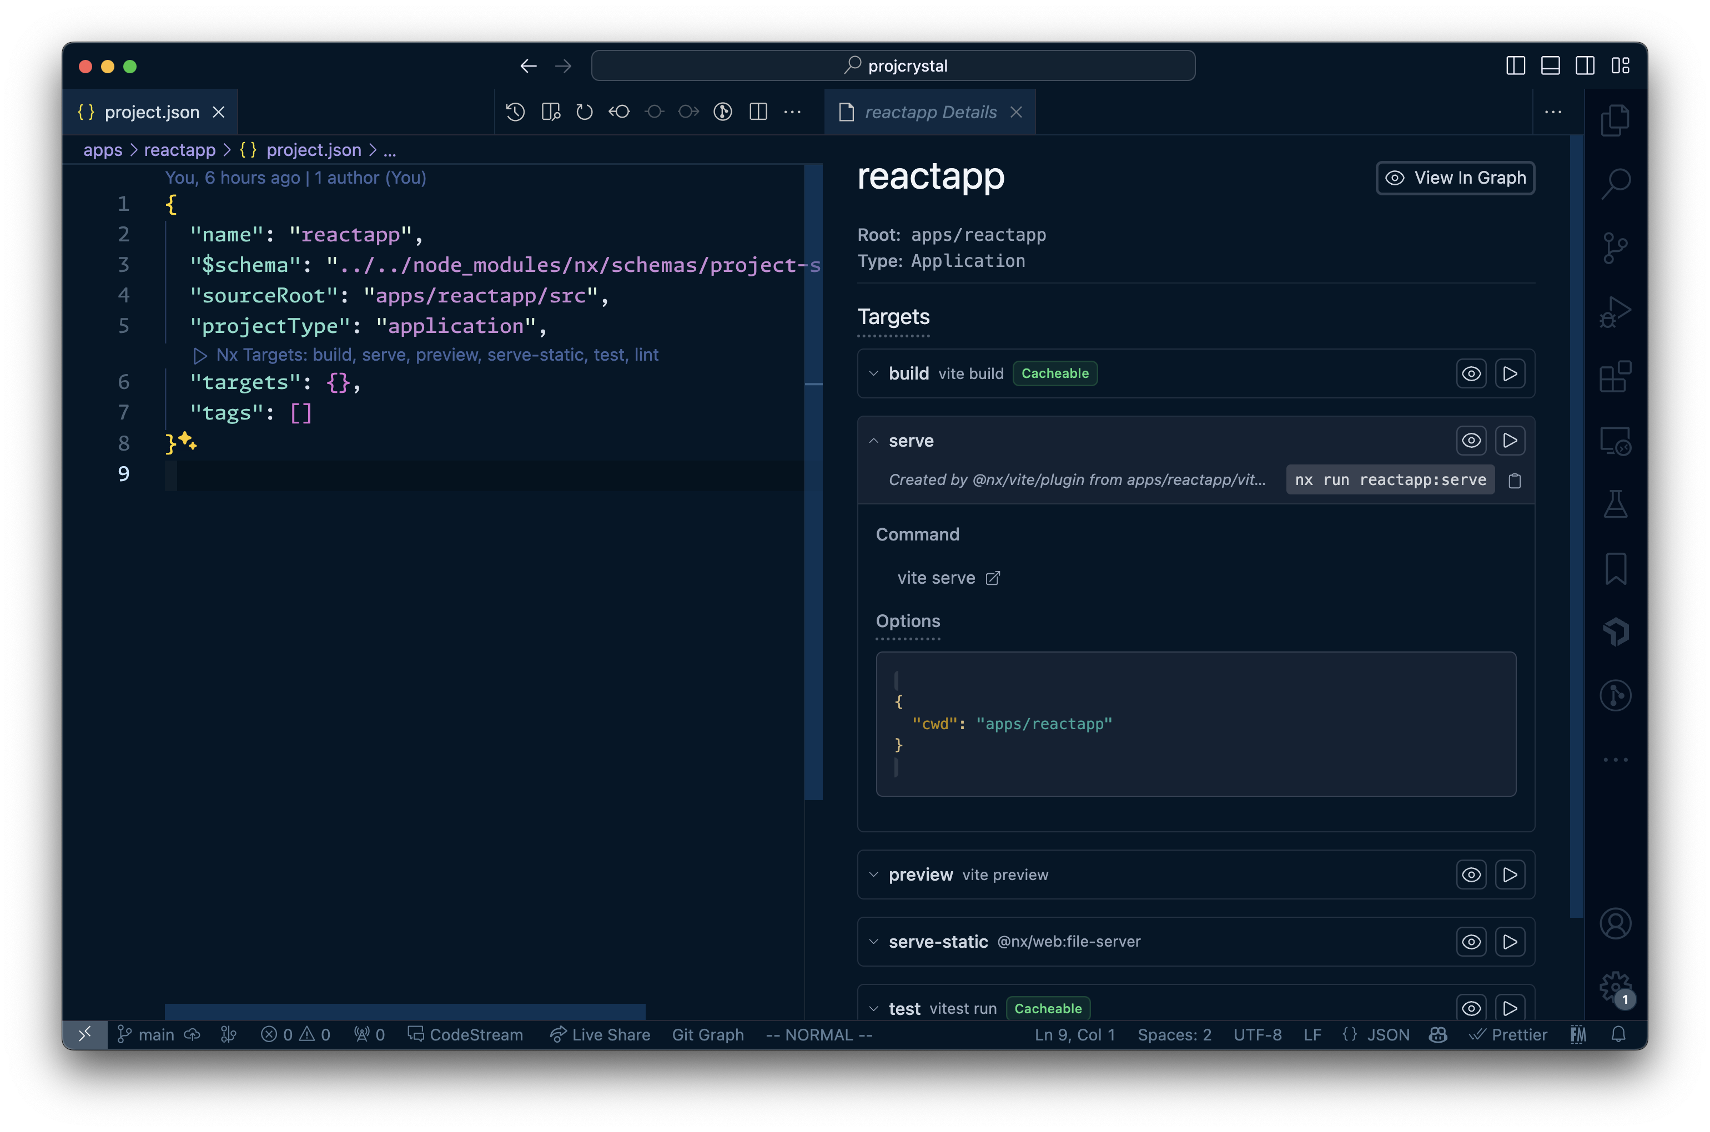Run the serve-static target play button

point(1510,942)
